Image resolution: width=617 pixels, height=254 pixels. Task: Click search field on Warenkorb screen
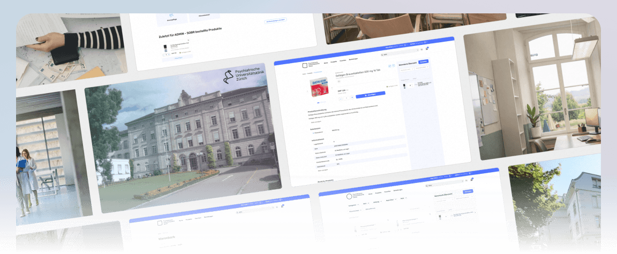click(254, 210)
